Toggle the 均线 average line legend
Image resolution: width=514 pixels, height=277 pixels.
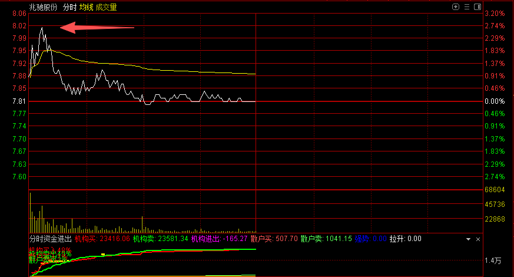tap(87, 7)
